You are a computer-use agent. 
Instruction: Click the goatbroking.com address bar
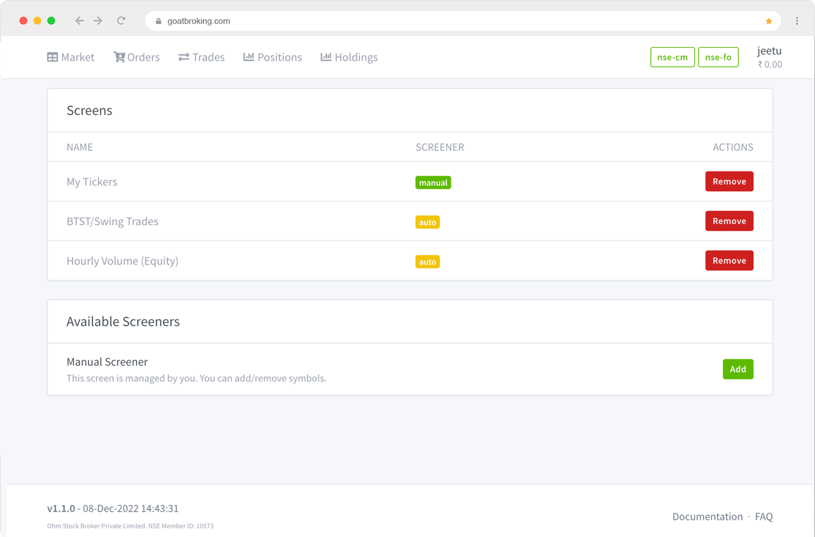[432, 21]
